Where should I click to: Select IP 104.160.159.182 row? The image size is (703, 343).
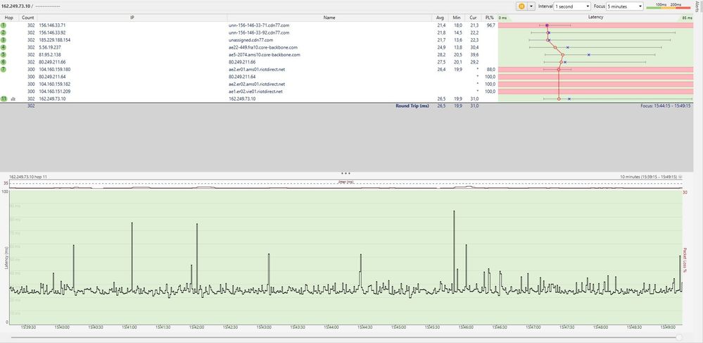pyautogui.click(x=55, y=84)
